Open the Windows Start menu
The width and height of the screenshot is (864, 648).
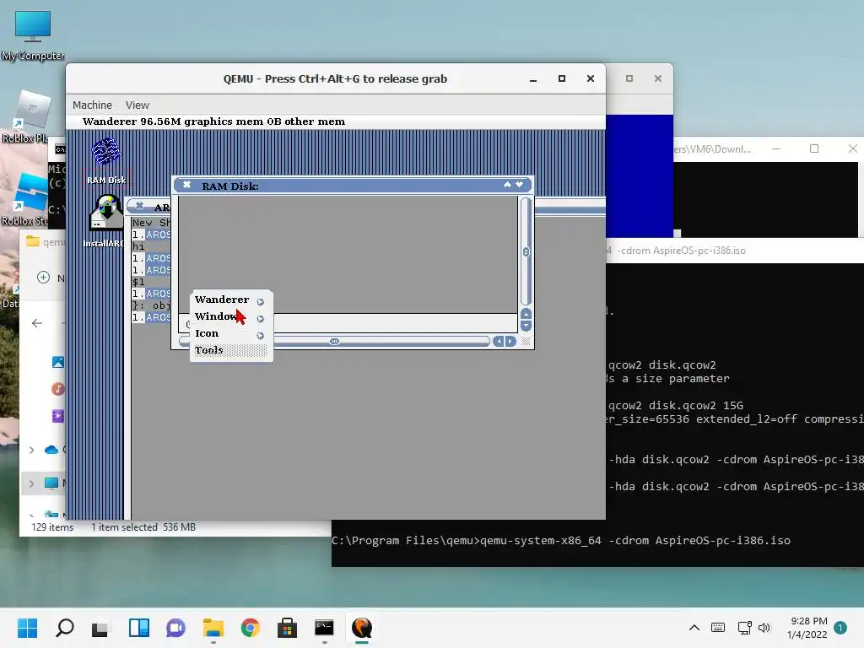click(27, 628)
